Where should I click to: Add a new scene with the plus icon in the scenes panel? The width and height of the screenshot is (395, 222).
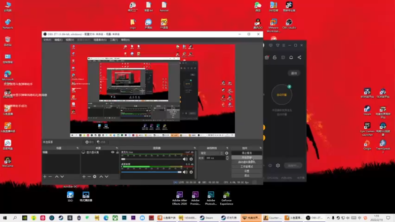[x=44, y=177]
